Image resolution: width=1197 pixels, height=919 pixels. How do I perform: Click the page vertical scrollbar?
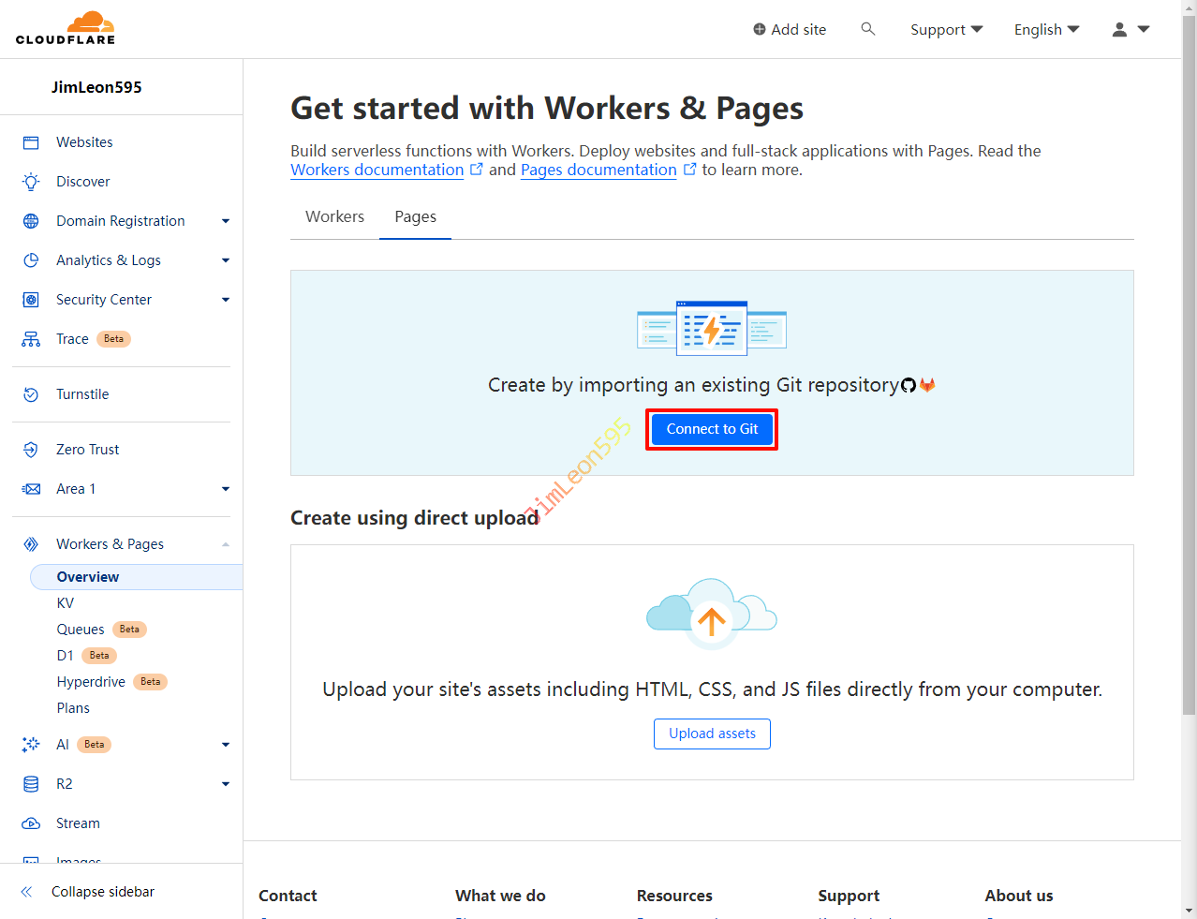click(1189, 375)
